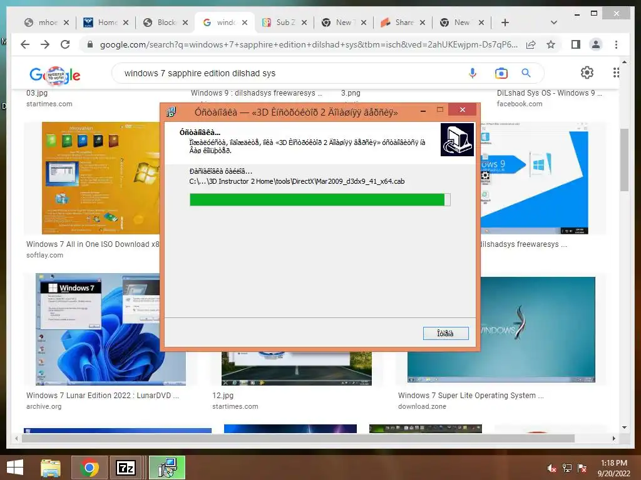Open Google quick settings gear
This screenshot has width=641, height=480.
(x=587, y=72)
